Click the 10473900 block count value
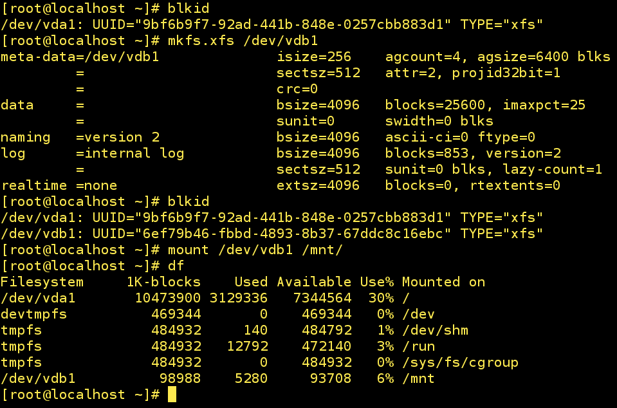The width and height of the screenshot is (617, 408). 167,298
